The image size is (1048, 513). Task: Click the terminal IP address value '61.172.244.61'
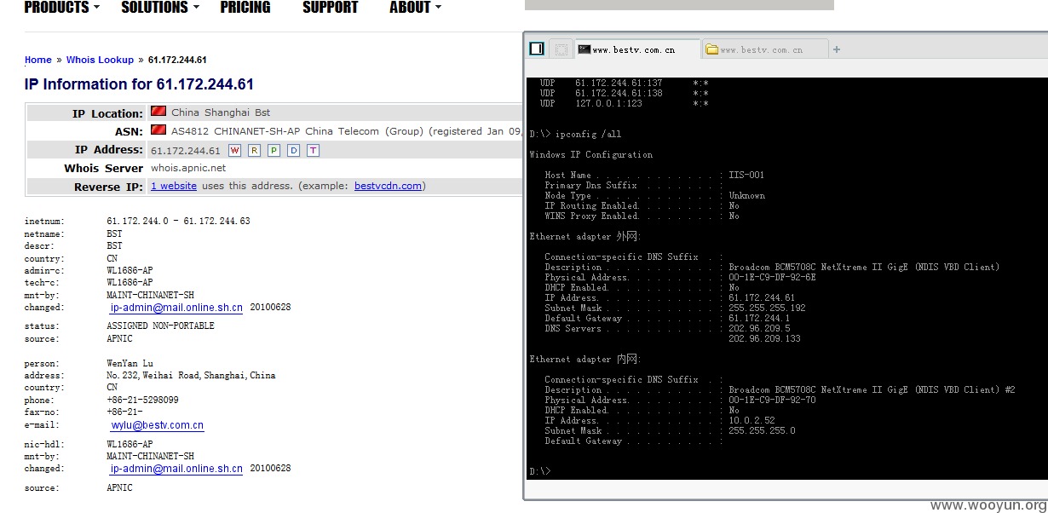762,298
